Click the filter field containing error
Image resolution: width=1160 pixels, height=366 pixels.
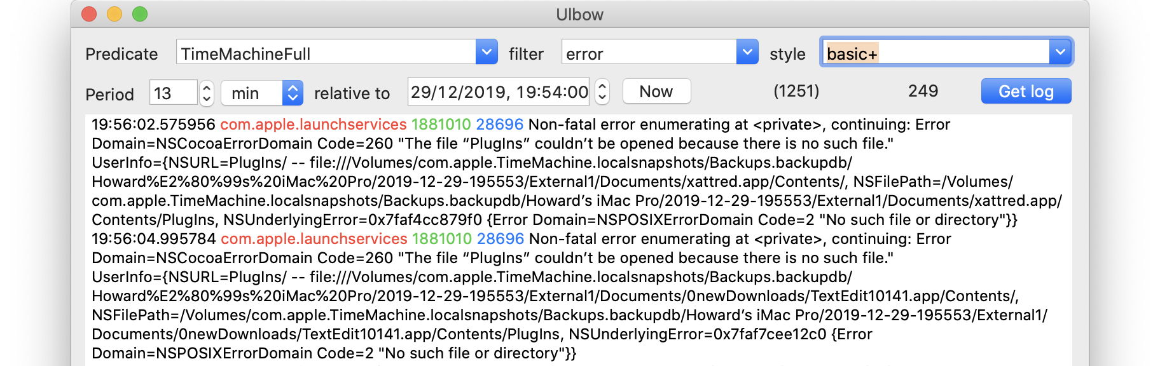click(x=649, y=52)
